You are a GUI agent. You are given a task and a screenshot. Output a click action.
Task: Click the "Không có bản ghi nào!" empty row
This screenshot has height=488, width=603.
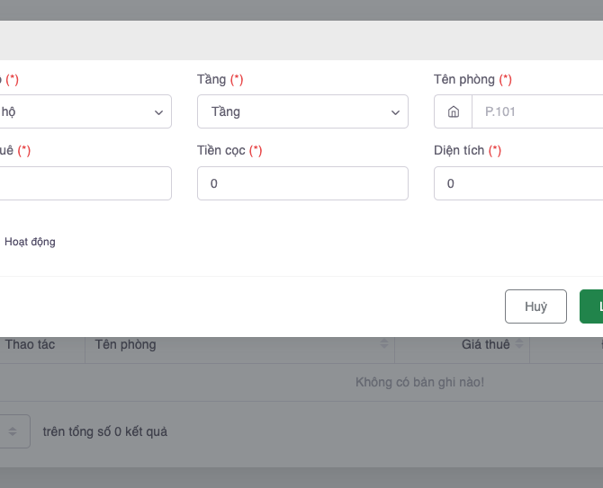tap(419, 383)
